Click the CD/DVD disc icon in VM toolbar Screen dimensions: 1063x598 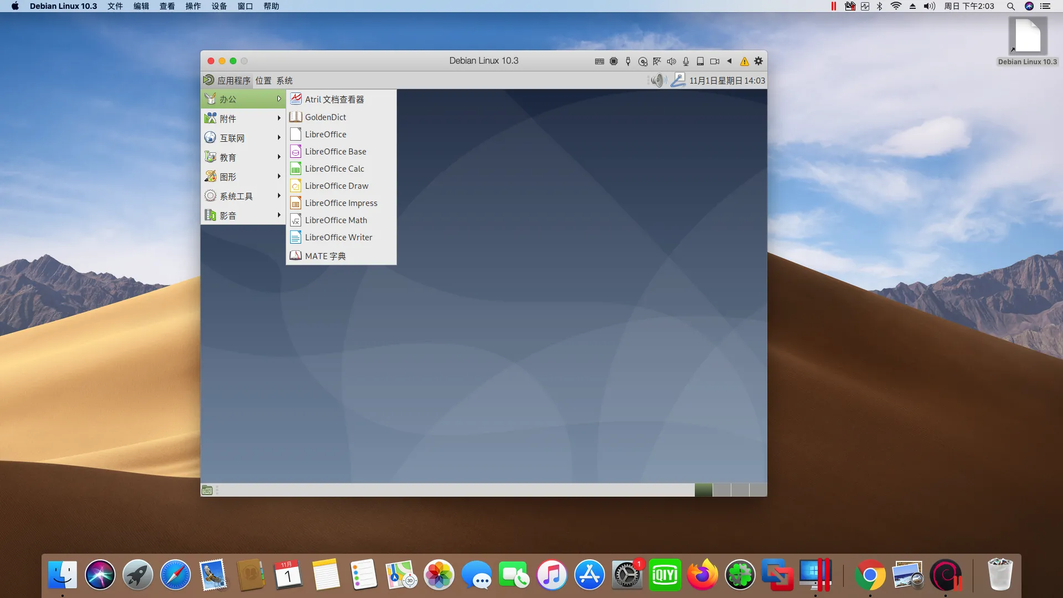(x=642, y=61)
